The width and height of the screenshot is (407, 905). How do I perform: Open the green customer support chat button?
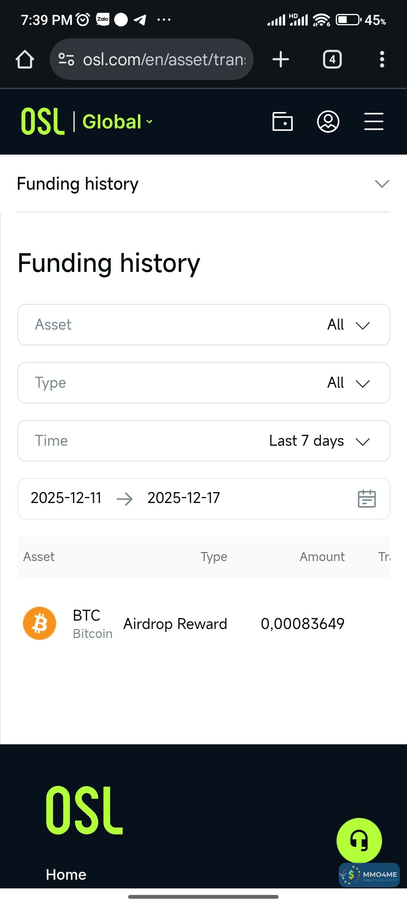pos(359,840)
